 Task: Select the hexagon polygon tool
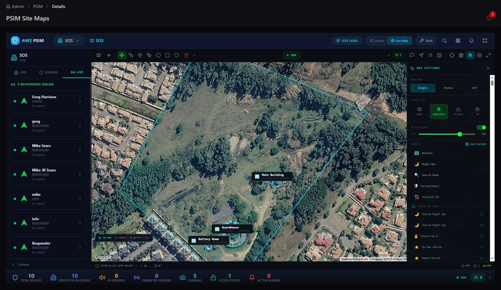click(x=177, y=55)
